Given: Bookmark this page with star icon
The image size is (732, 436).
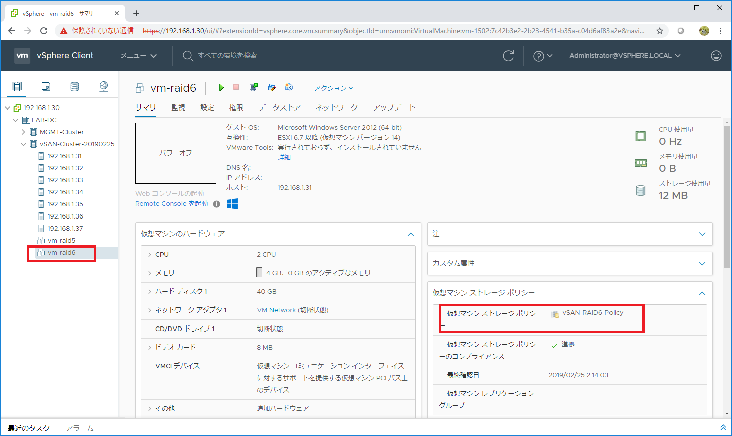Looking at the screenshot, I should [x=660, y=31].
